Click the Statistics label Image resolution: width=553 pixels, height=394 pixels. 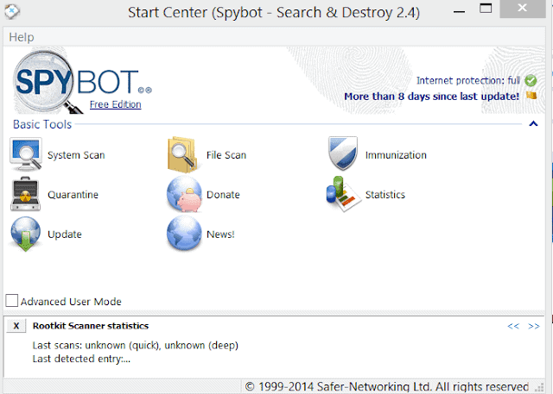(x=385, y=195)
